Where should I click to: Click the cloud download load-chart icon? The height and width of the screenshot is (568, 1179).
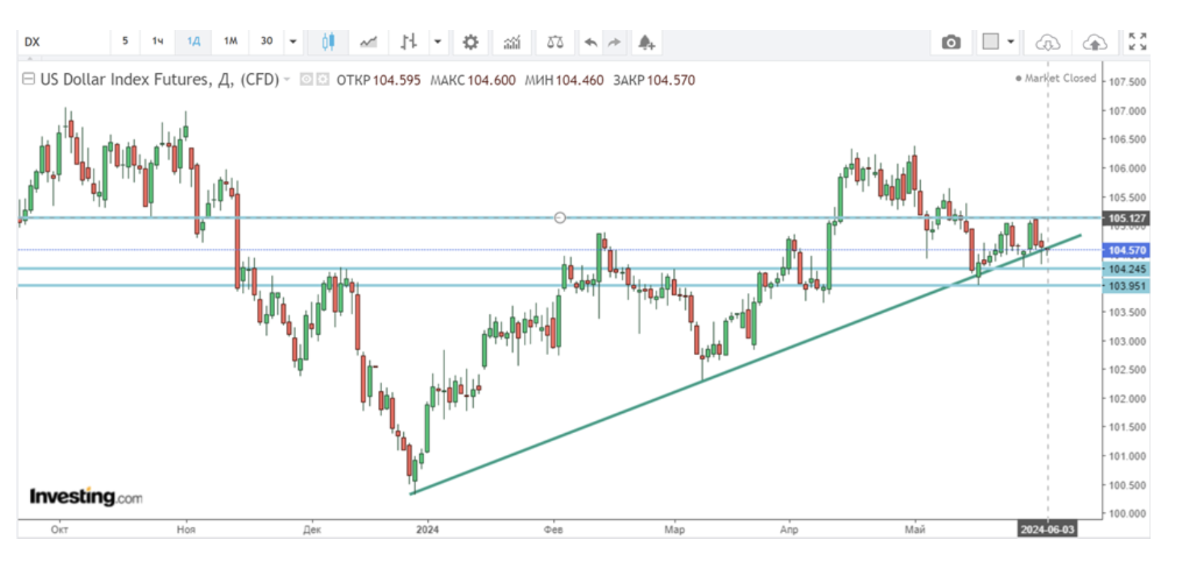[1048, 43]
